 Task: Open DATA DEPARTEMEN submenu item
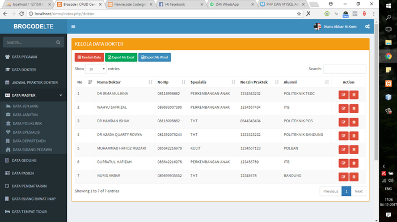(x=33, y=141)
